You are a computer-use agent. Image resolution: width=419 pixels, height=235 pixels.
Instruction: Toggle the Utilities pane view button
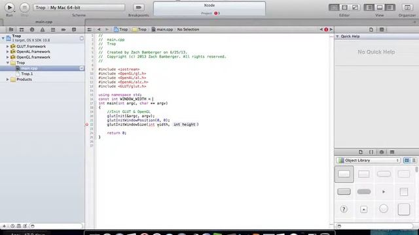tap(390, 7)
